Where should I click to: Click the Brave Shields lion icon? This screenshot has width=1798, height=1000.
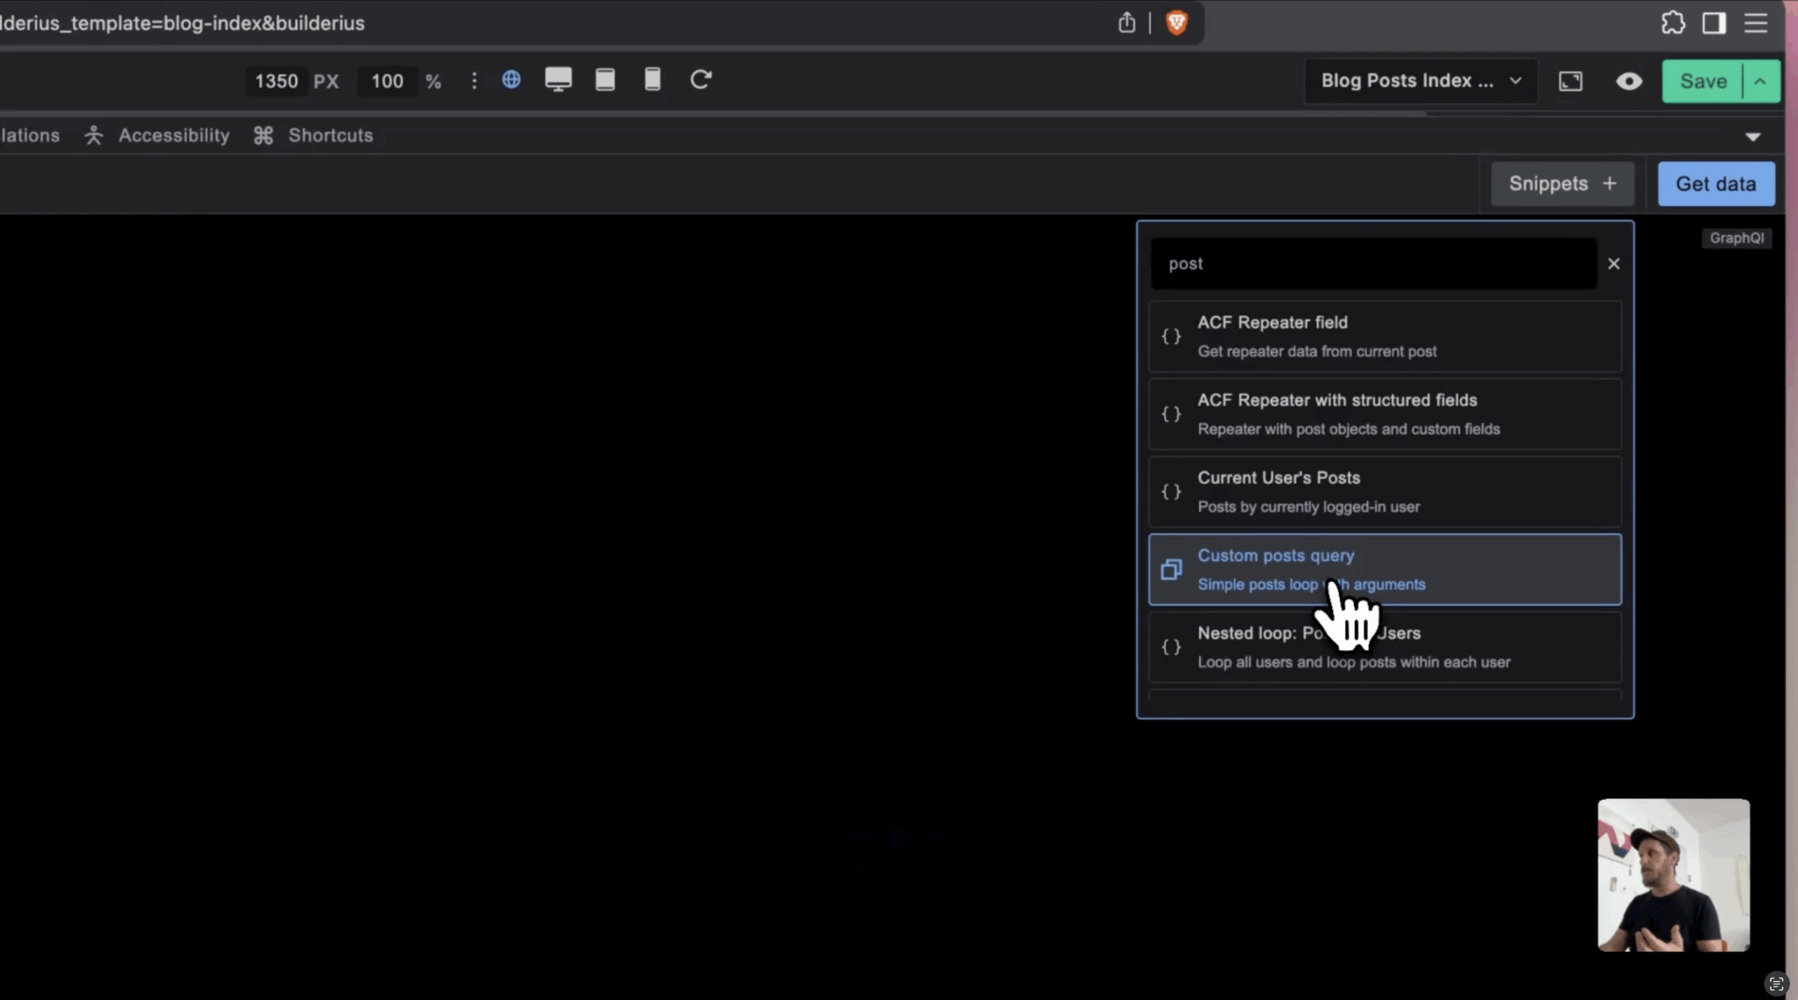(1176, 23)
